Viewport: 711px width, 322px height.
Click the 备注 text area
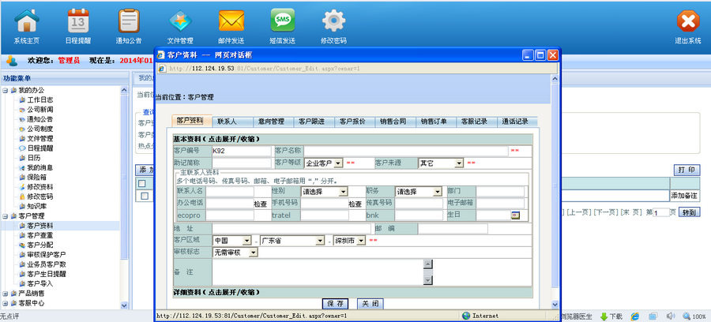(322, 272)
